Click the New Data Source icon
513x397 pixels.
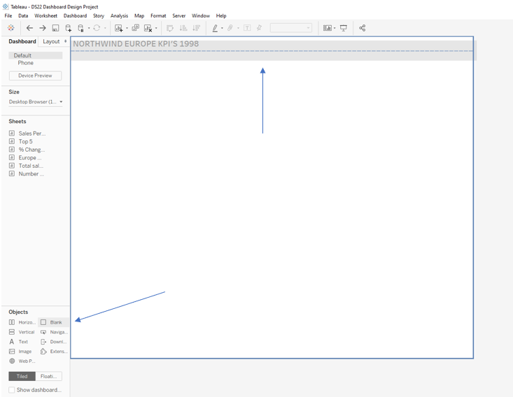coord(68,28)
